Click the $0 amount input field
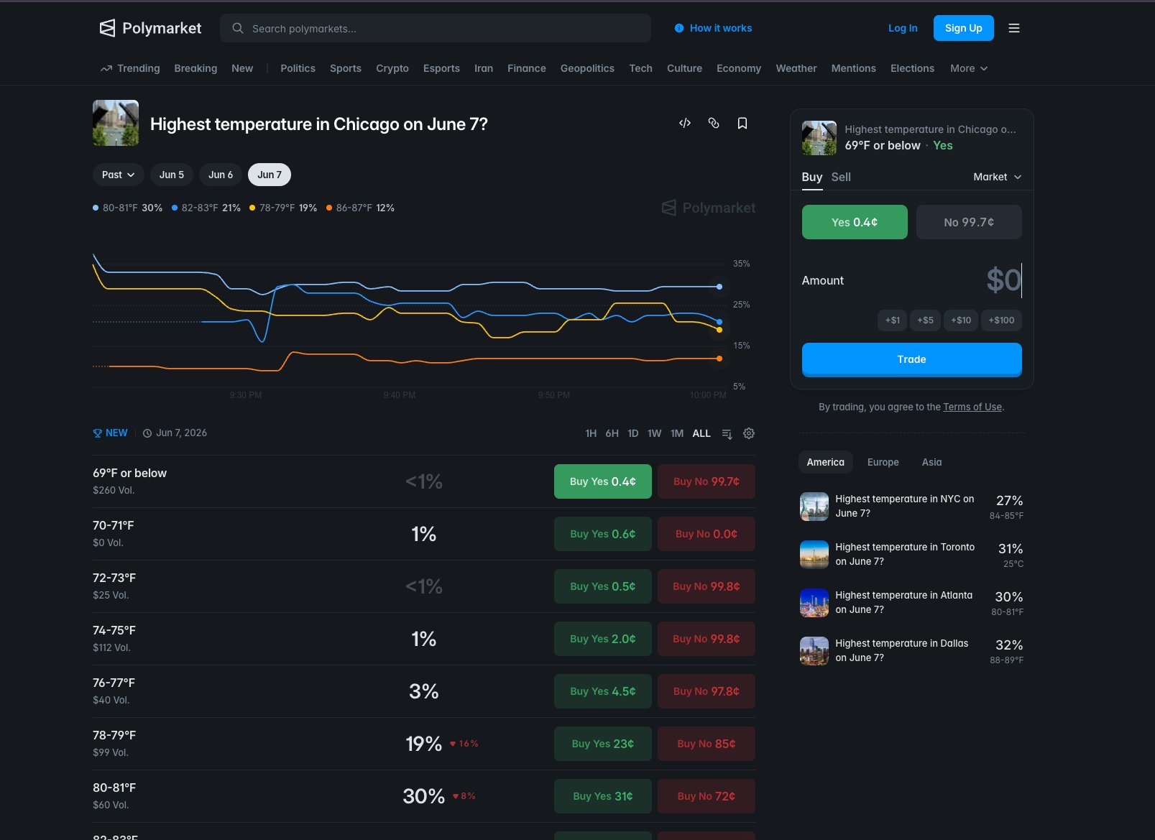Image resolution: width=1155 pixels, height=840 pixels. pyautogui.click(x=1003, y=280)
